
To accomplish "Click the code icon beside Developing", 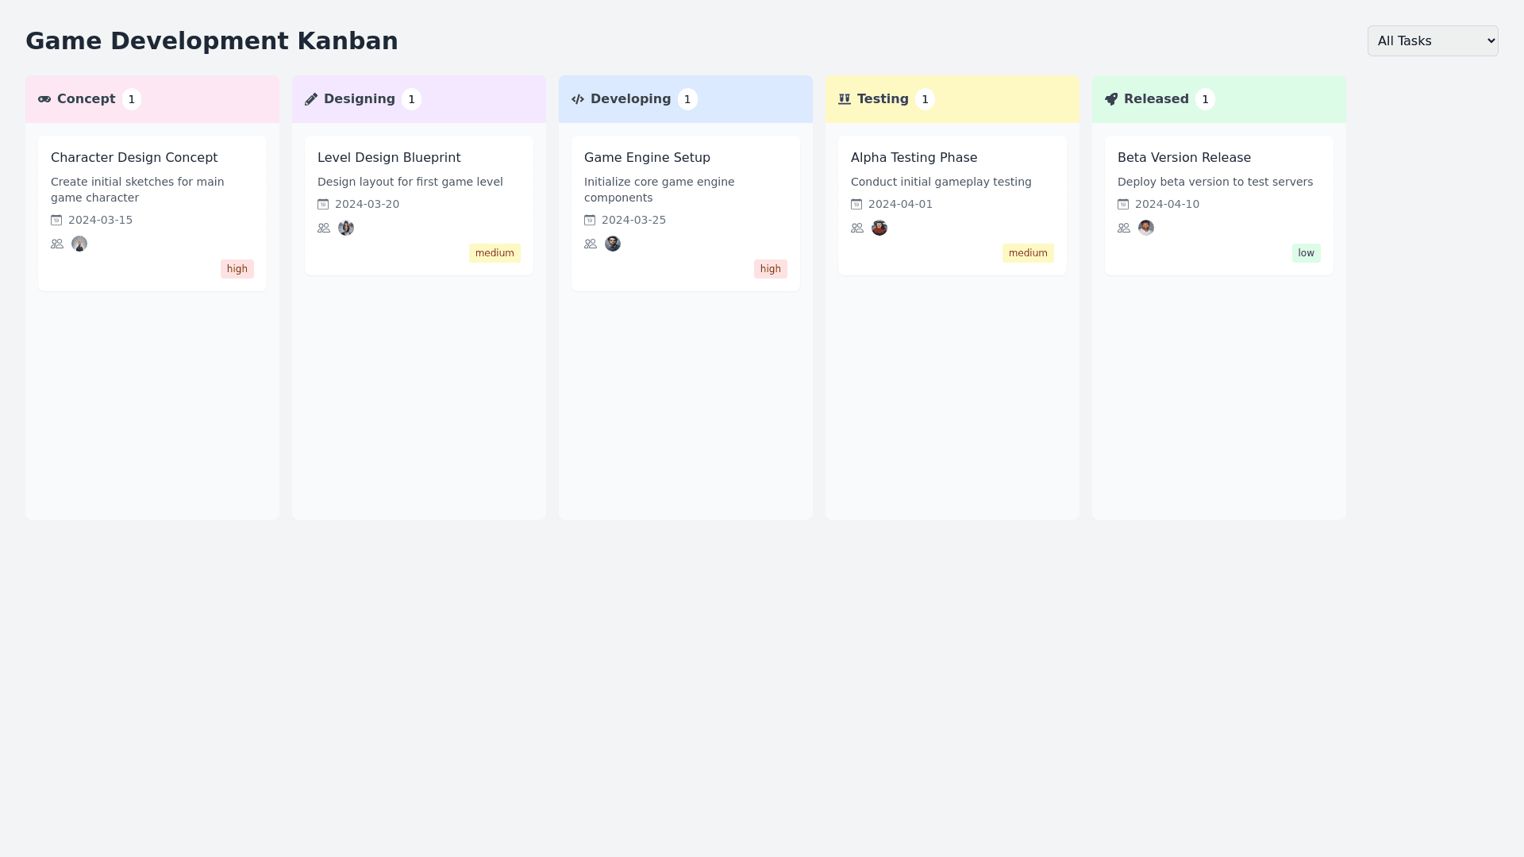I will (x=578, y=99).
